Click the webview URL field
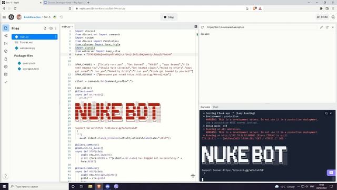Screen dimensions: 337x190 point(261,27)
